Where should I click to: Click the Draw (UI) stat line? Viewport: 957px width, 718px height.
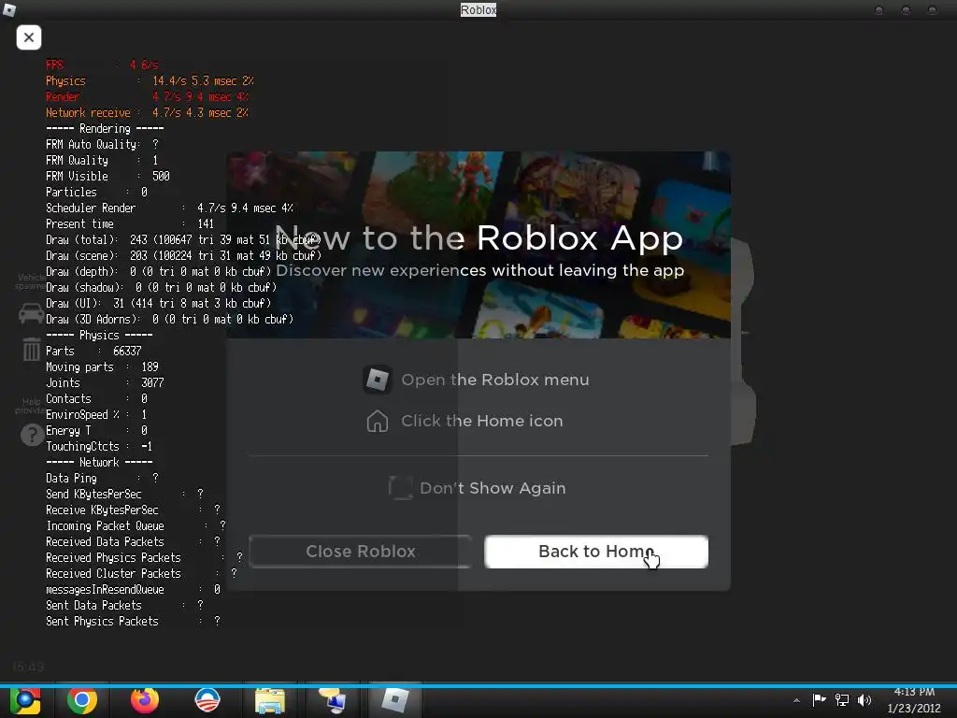pyautogui.click(x=158, y=303)
